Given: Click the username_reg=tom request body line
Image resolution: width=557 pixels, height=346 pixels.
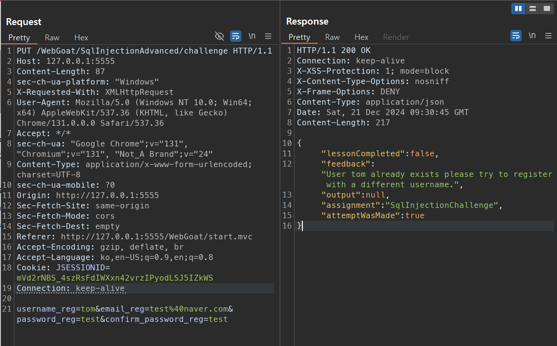Looking at the screenshot, I should (123, 309).
